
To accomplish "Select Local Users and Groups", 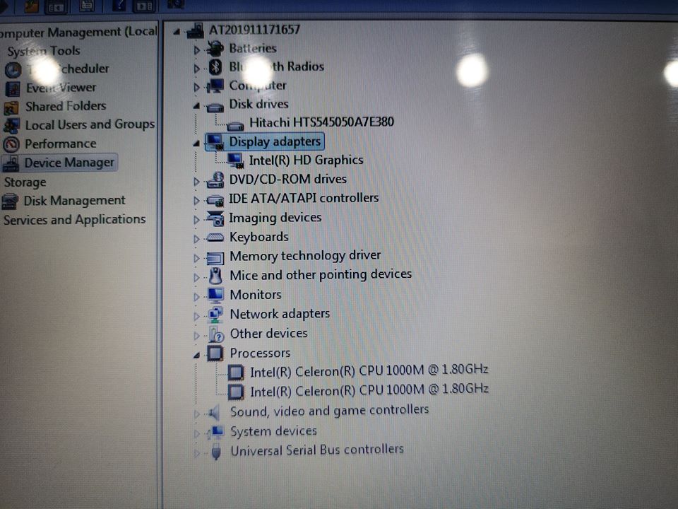I will pyautogui.click(x=90, y=124).
